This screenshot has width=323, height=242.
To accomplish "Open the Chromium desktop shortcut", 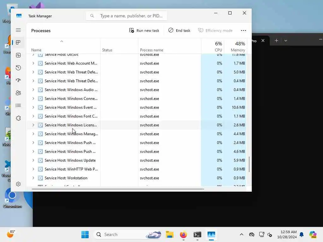I will [x=12, y=199].
